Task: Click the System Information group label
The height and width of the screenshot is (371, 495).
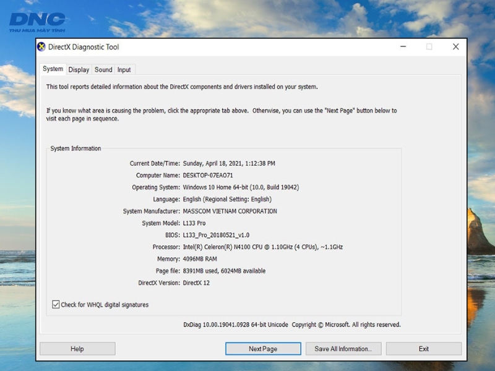Action: click(75, 148)
